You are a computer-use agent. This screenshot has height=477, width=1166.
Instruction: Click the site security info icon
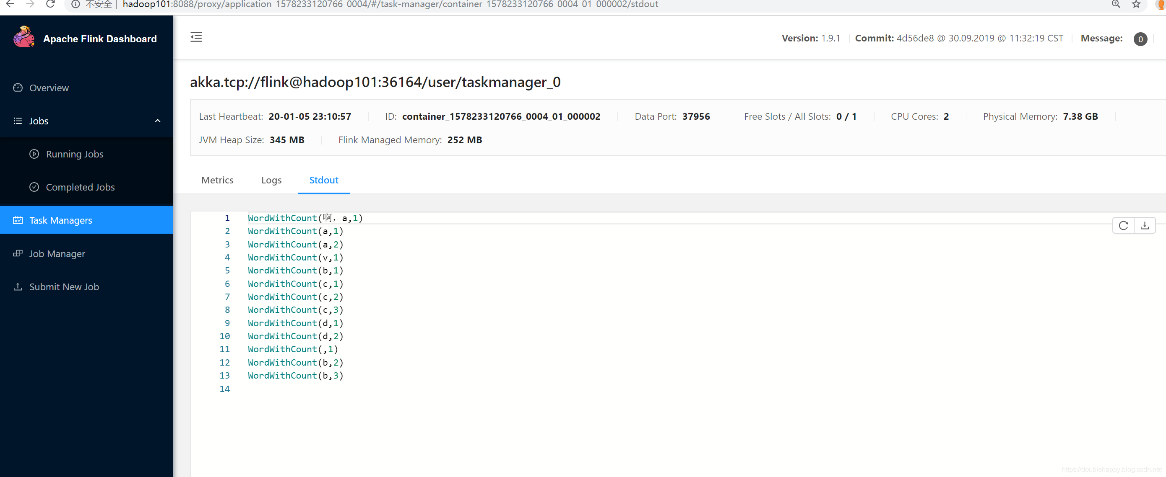[x=75, y=4]
